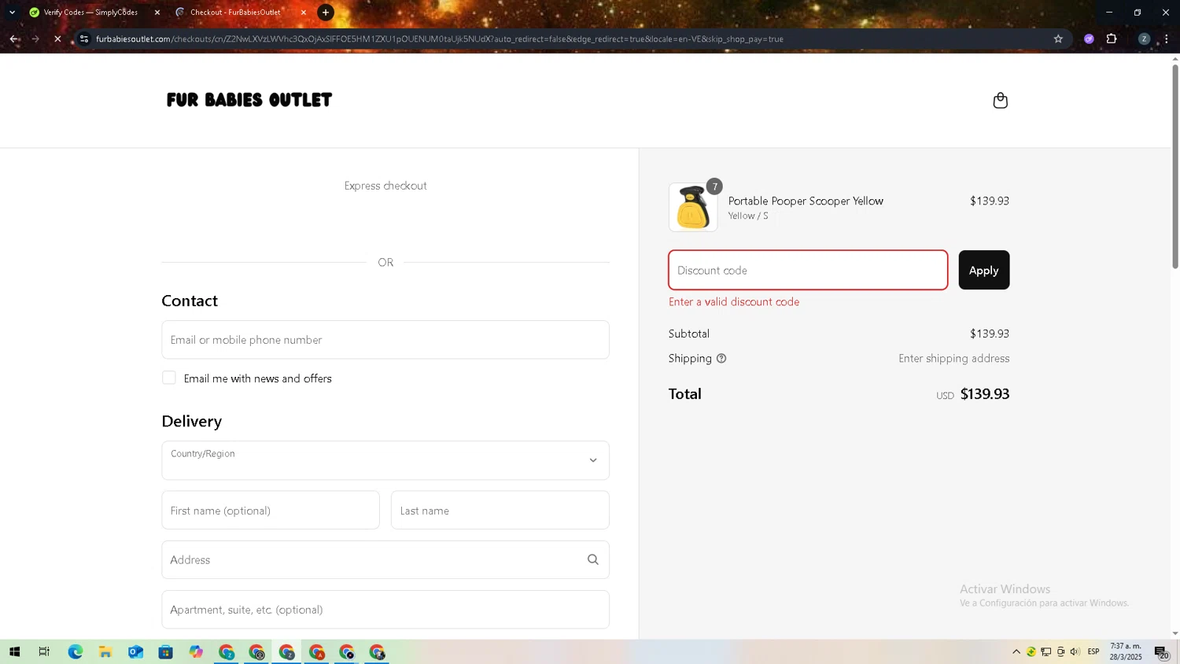Open the volume control in tray
Screen dimensions: 1180x664
1075,652
